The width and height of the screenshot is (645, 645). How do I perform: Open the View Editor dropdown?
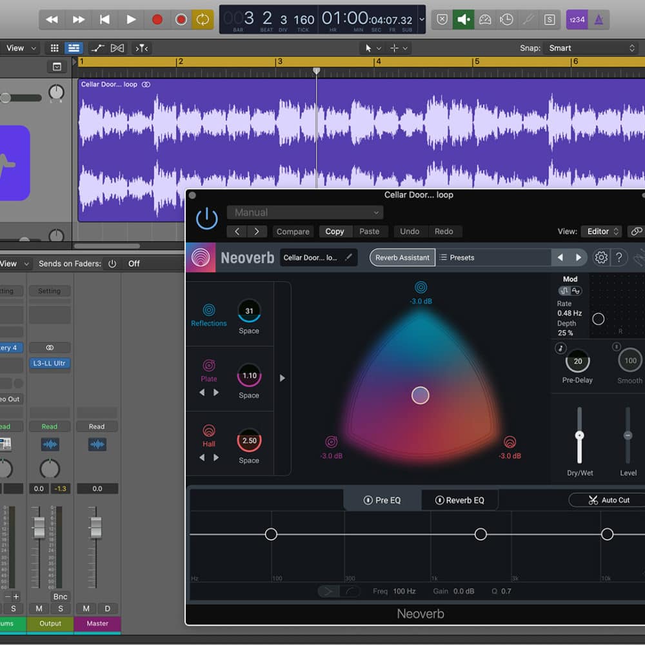[601, 231]
